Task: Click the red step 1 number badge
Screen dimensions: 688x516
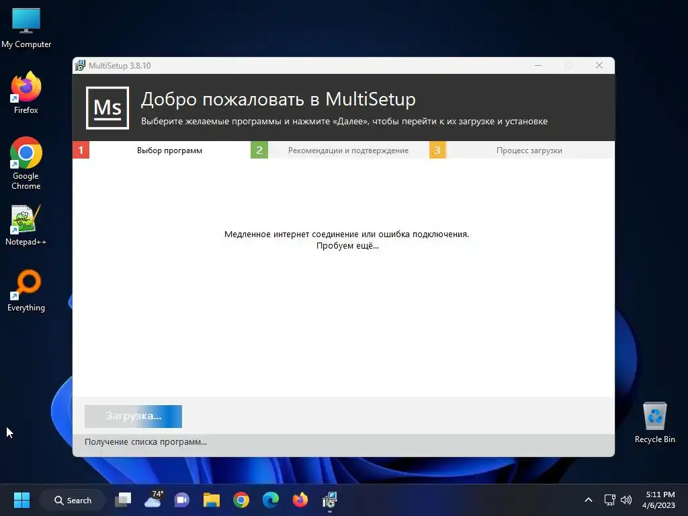Action: tap(81, 150)
